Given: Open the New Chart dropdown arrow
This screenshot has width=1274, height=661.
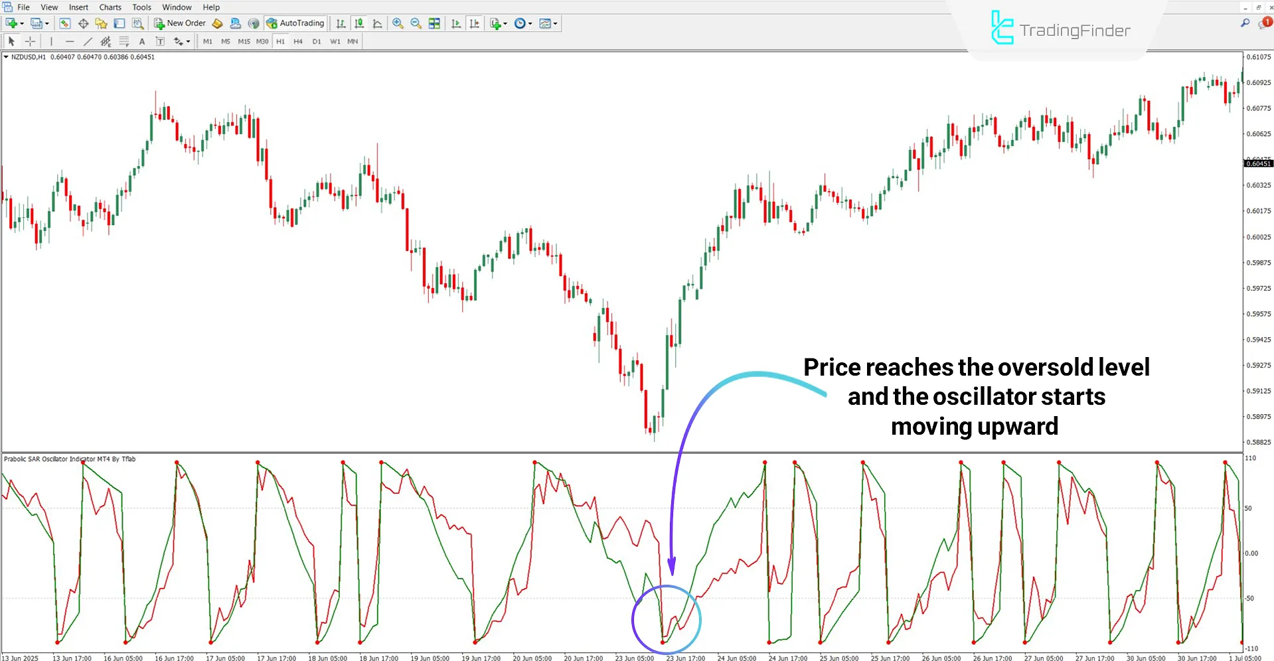Looking at the screenshot, I should pos(22,23).
